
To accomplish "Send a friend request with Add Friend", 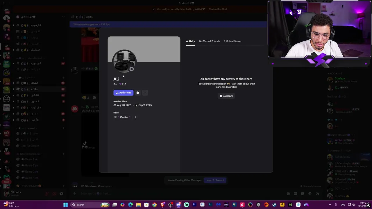I will pyautogui.click(x=124, y=93).
